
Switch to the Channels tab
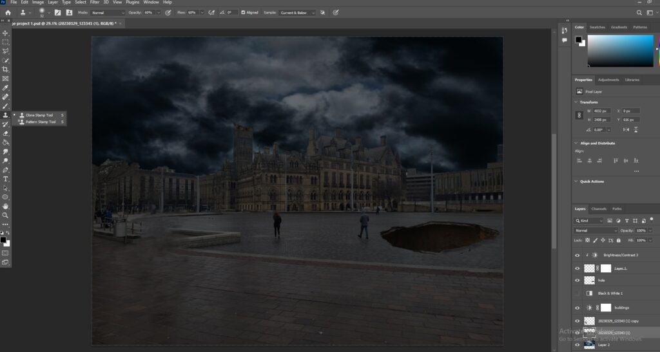coord(599,208)
